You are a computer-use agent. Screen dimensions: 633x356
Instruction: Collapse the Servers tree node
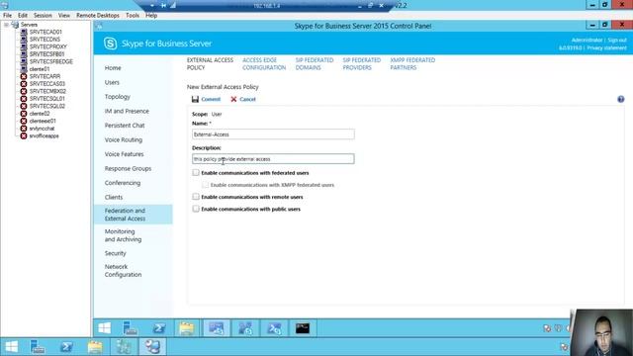pos(6,25)
